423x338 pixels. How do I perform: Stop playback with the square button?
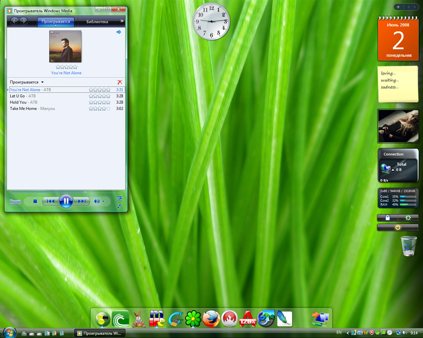coord(35,201)
